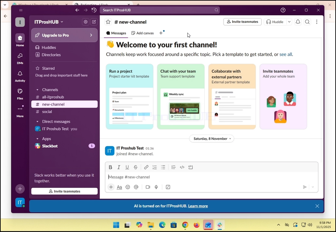This screenshot has height=232, width=336.
Task: Record an audio clip with microphone
Action: pyautogui.click(x=156, y=187)
